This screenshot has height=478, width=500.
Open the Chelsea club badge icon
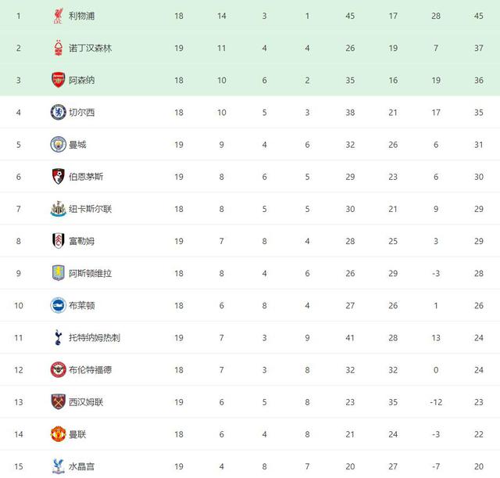point(58,112)
